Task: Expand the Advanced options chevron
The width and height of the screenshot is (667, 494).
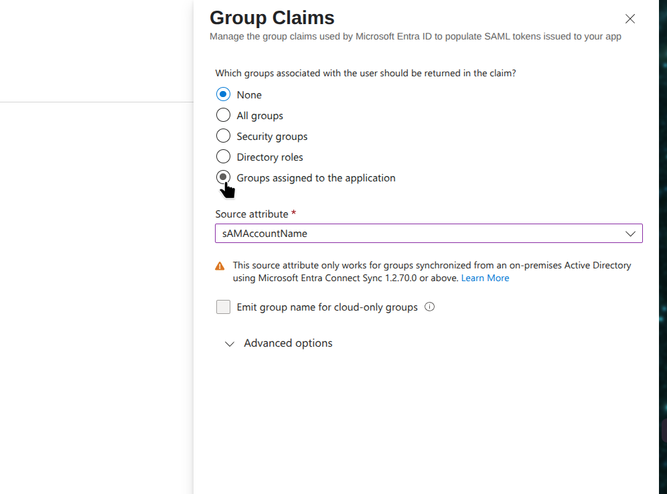Action: pos(230,343)
